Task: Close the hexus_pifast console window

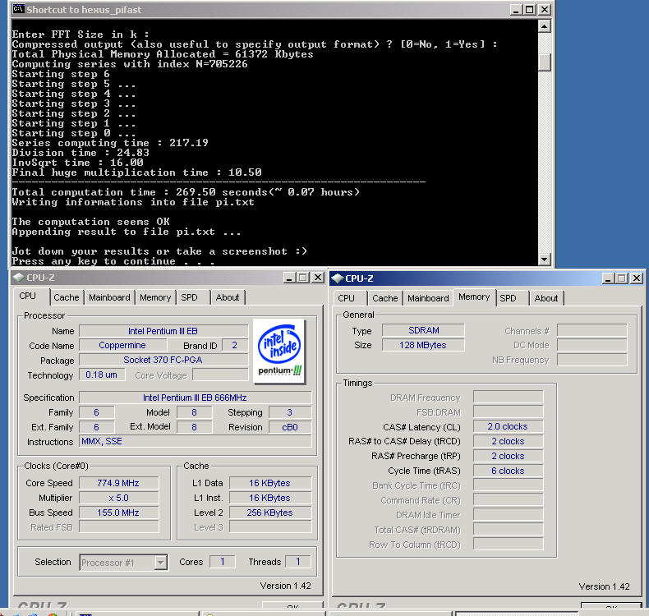Action: point(545,10)
